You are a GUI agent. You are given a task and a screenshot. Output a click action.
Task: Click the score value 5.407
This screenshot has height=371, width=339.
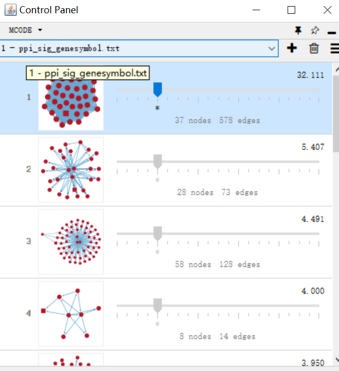click(313, 147)
